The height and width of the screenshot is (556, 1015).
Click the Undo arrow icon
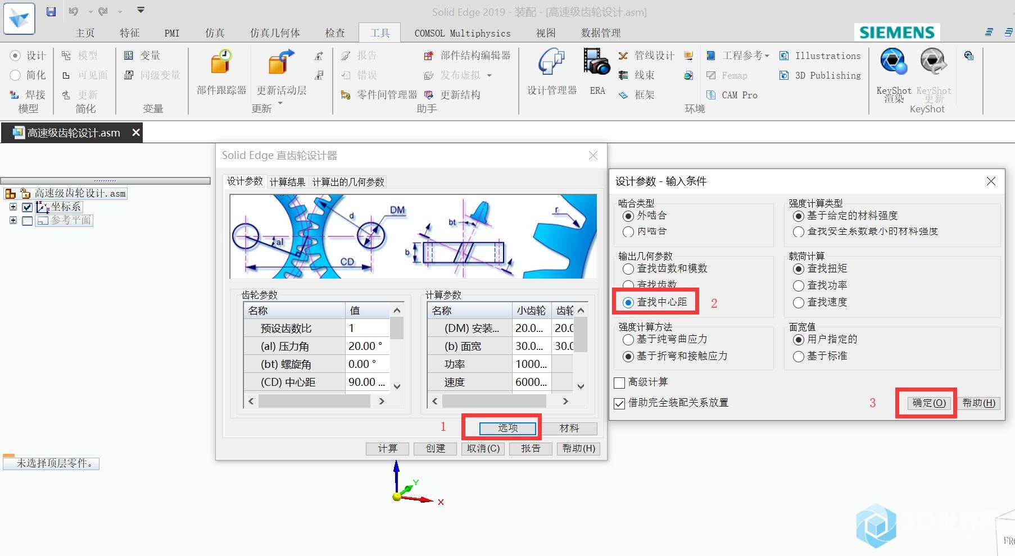pyautogui.click(x=74, y=11)
